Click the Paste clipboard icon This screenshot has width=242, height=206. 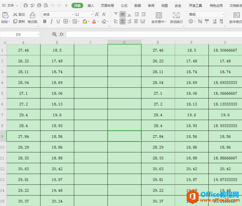(5, 15)
